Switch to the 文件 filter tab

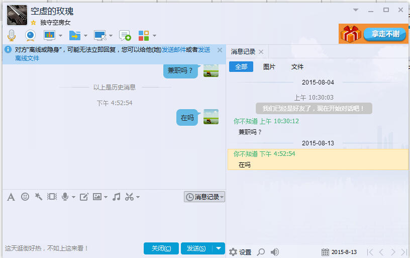coord(297,67)
